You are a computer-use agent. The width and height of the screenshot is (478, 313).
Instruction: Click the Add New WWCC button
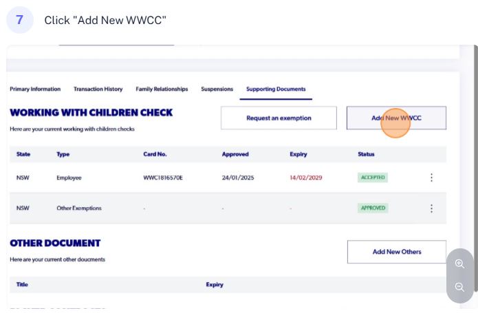(x=396, y=118)
